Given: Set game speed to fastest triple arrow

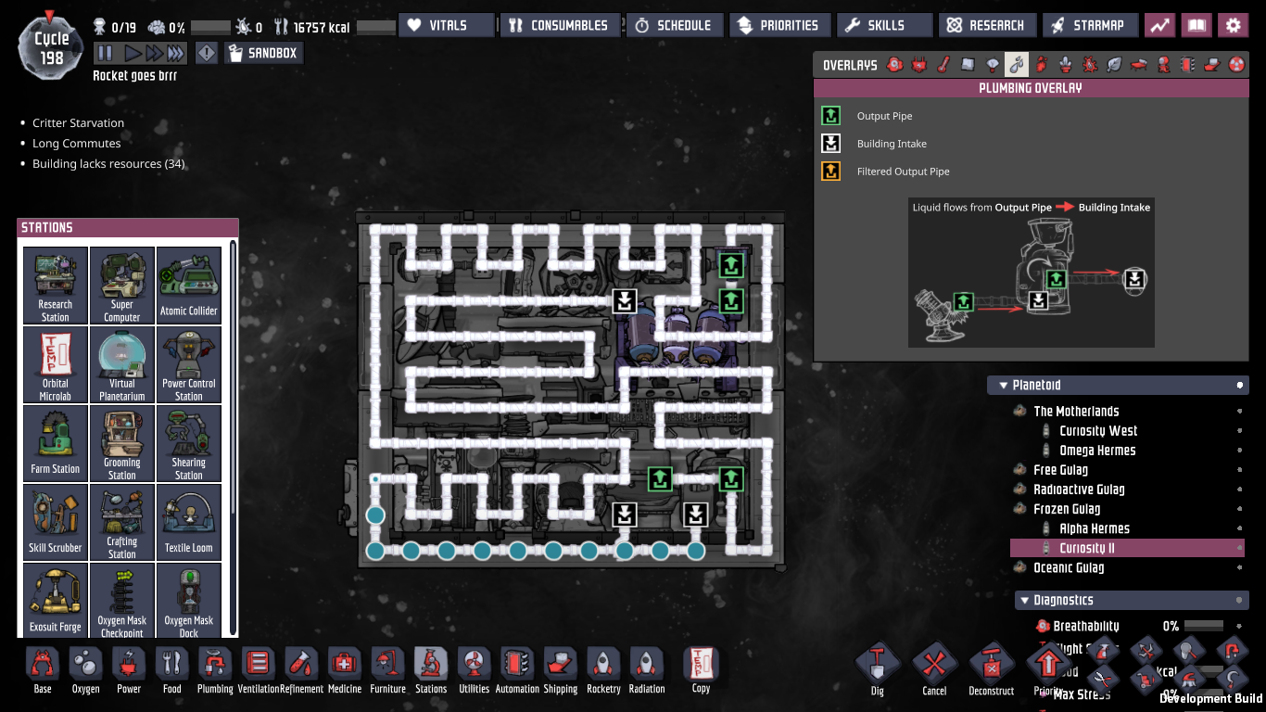Looking at the screenshot, I should pyautogui.click(x=174, y=53).
